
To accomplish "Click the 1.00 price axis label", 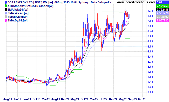I will point(150,67).
